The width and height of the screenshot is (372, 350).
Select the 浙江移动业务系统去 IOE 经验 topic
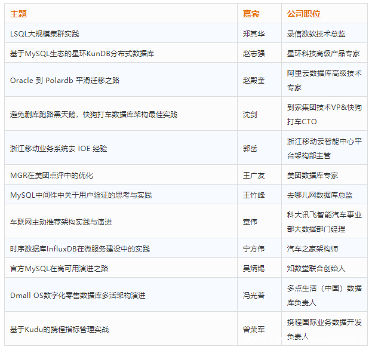click(59, 148)
